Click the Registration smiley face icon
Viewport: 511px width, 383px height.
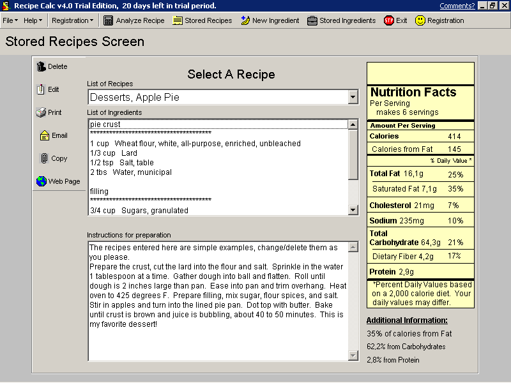pos(420,20)
